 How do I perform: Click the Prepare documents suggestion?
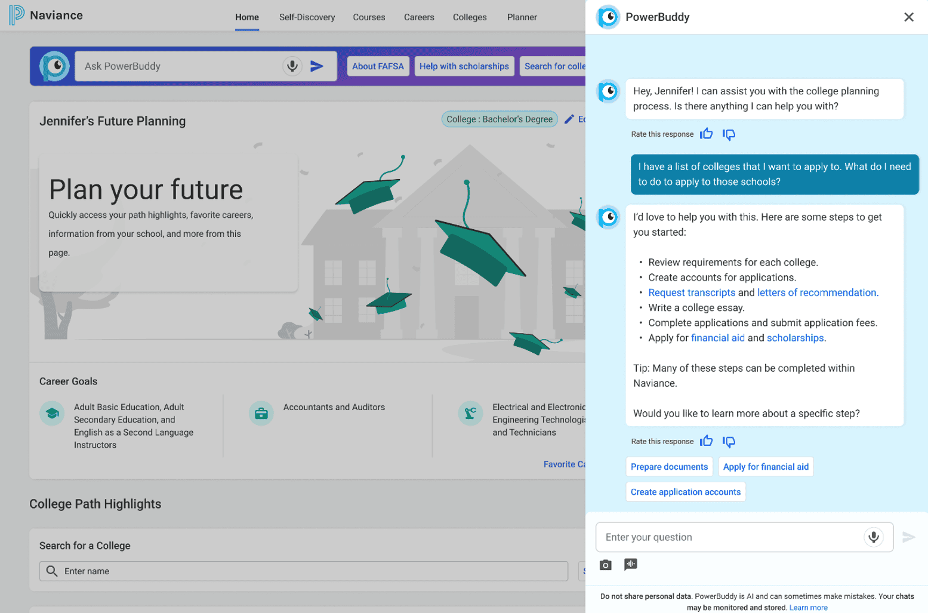click(669, 467)
